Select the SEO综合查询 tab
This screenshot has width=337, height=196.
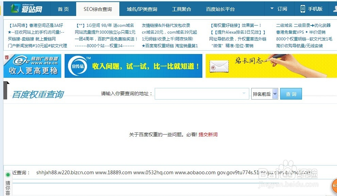98,9
